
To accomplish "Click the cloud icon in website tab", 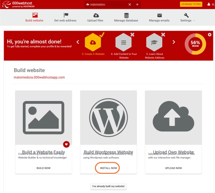I will tap(88, 4).
